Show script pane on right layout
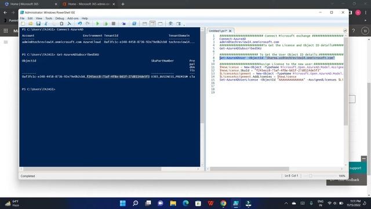 pos(152,24)
